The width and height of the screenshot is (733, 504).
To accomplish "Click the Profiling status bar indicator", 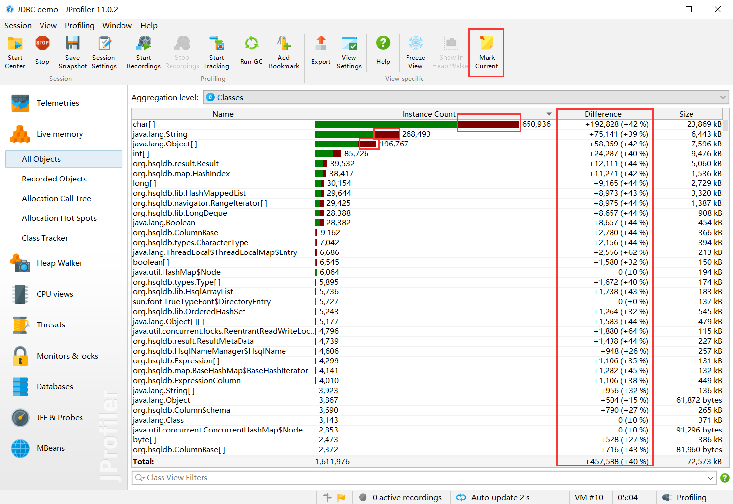I will tap(684, 497).
